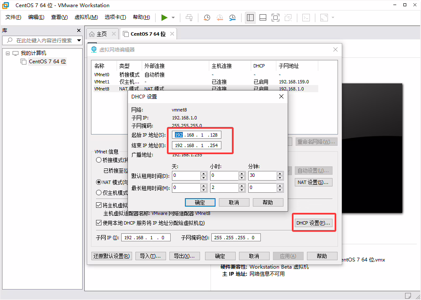The image size is (421, 300).
Task: Take a snapshot of the virtual machine
Action: point(206,18)
